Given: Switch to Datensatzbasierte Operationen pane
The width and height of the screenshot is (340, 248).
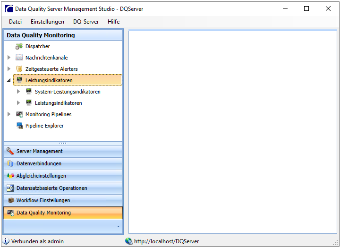Looking at the screenshot, I should [63, 188].
